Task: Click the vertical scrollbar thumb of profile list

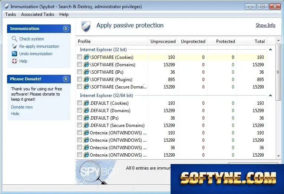Action: (278, 72)
